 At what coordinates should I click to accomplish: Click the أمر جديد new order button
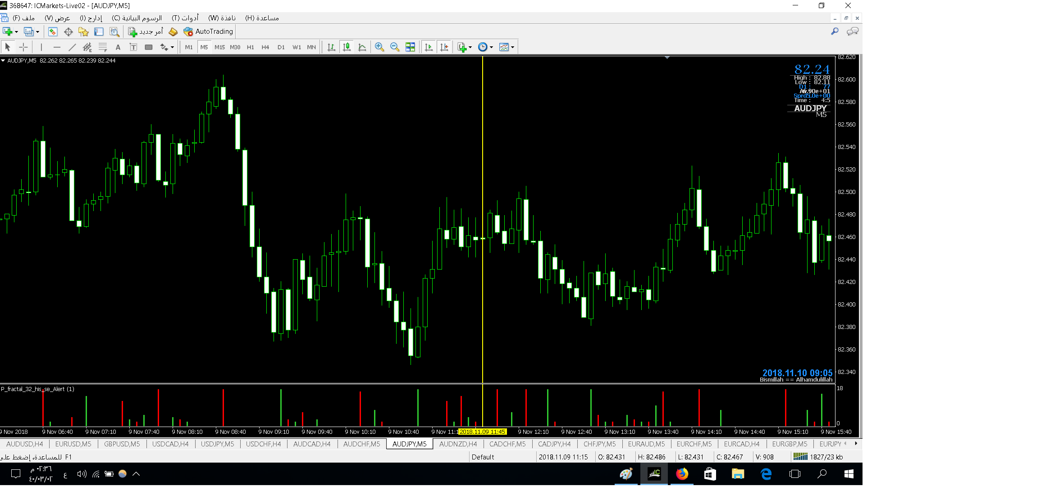pos(146,31)
